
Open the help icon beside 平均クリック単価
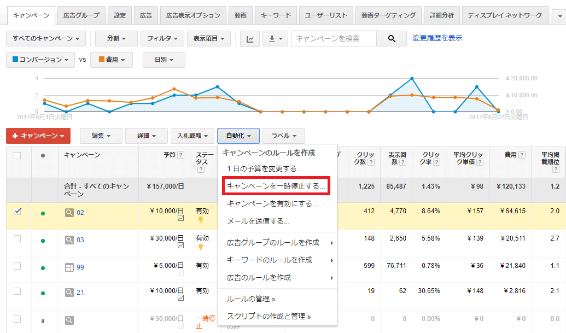pyautogui.click(x=480, y=162)
